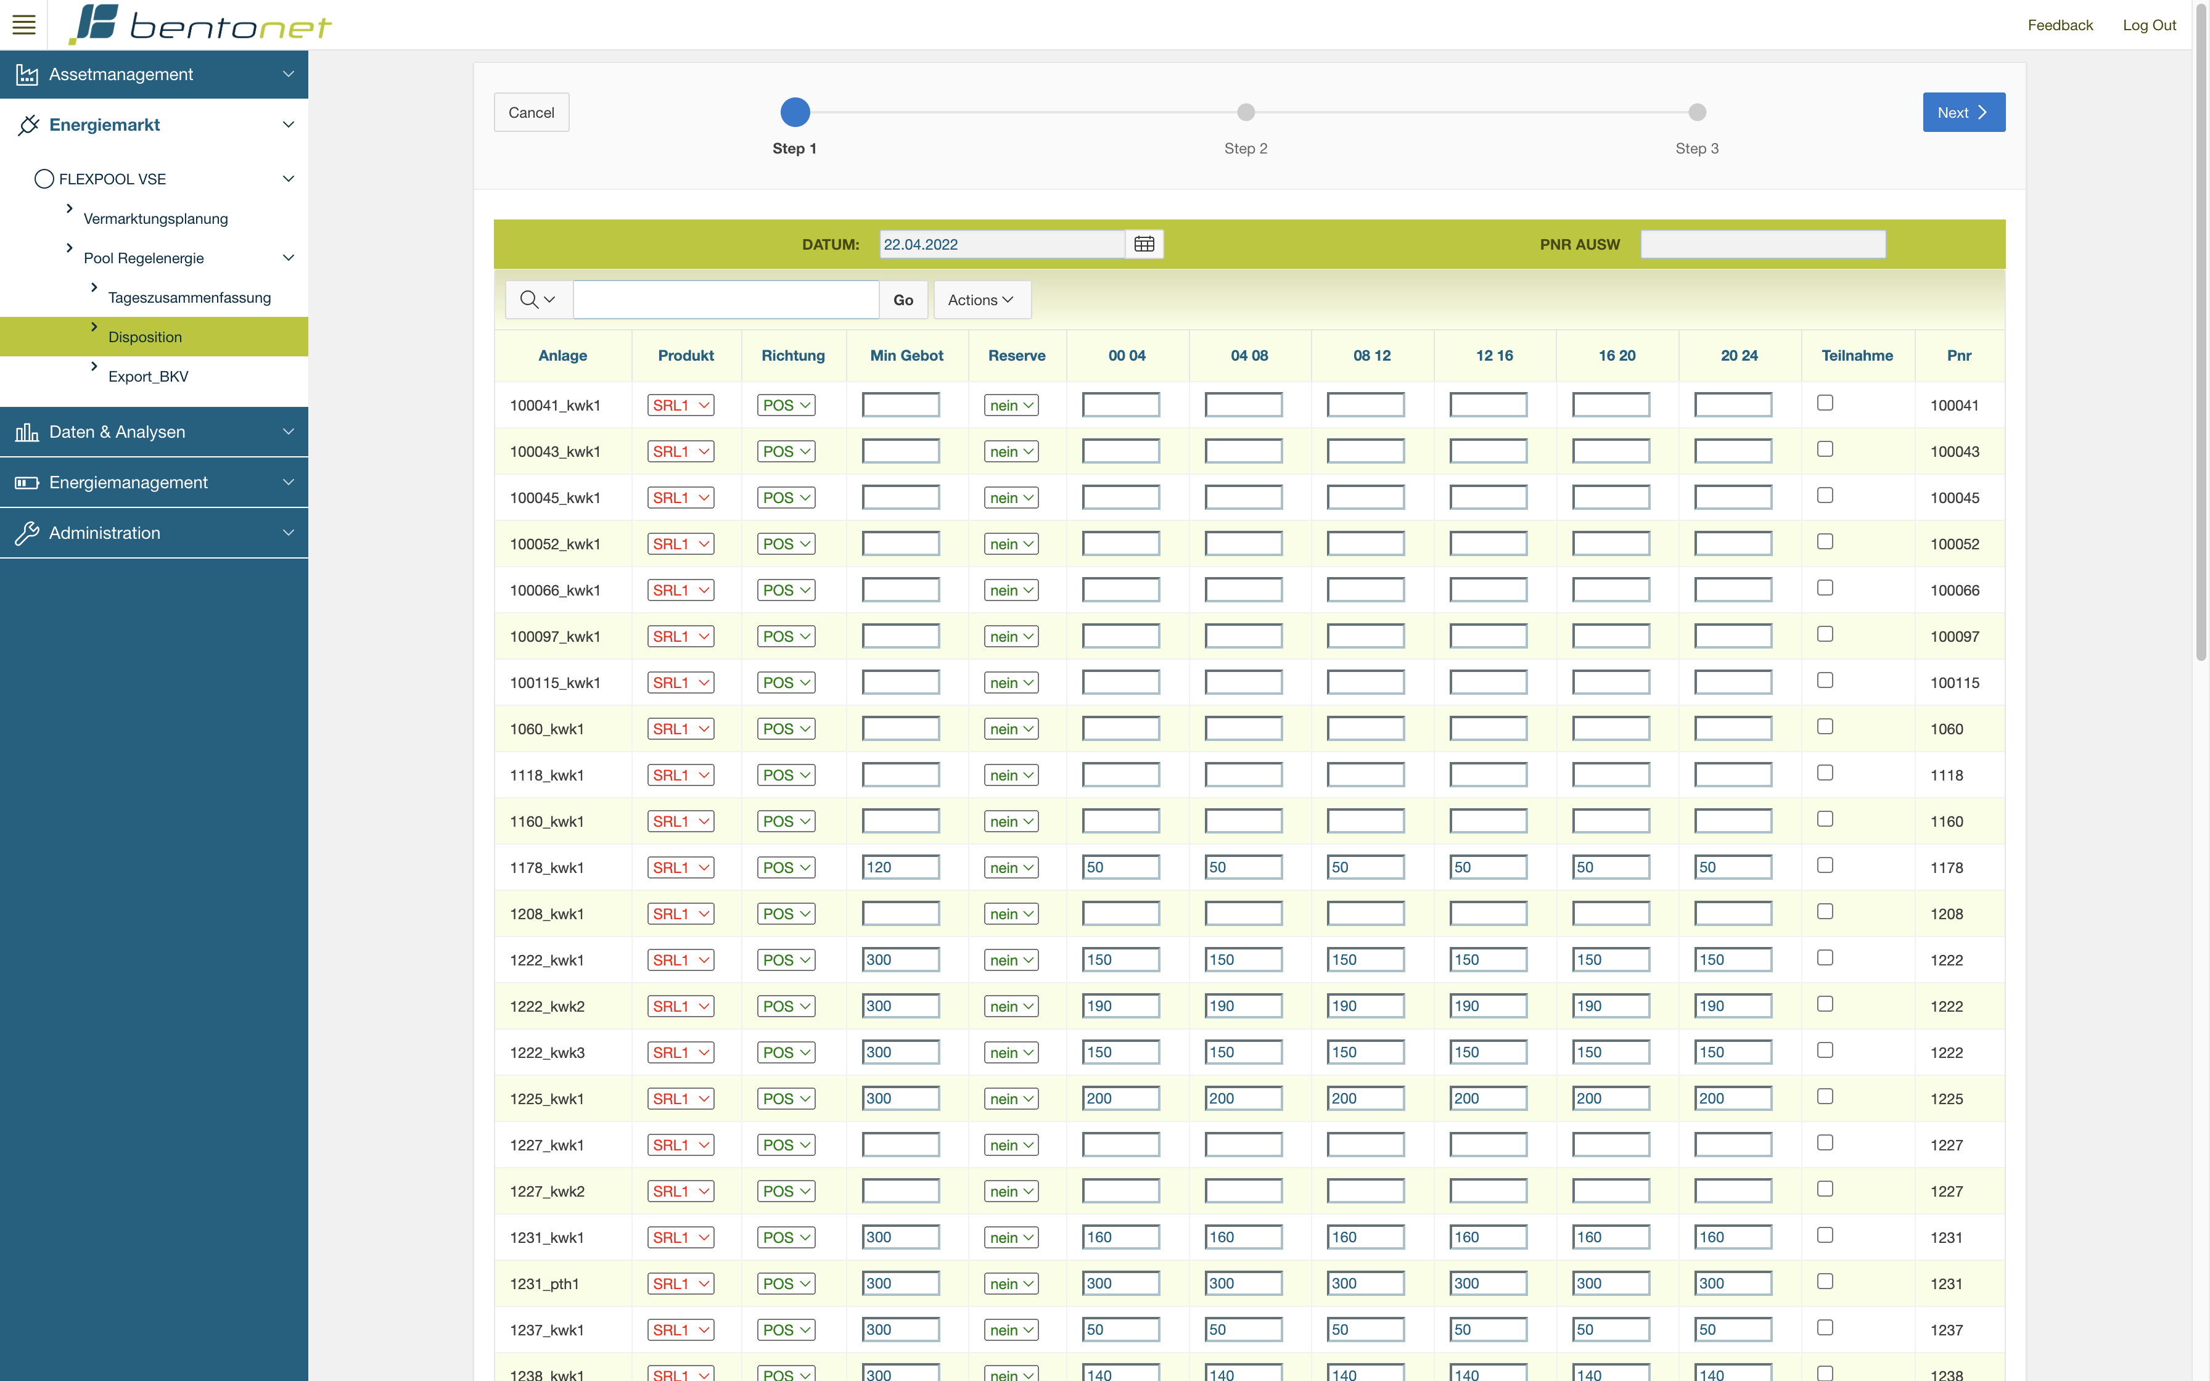Open Produkt SRL1 dropdown for 1178_kwk1
The height and width of the screenshot is (1381, 2210).
680,867
